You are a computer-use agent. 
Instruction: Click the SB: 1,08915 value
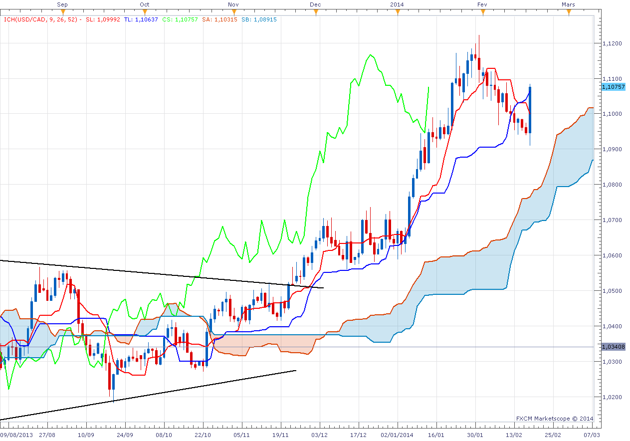coord(259,19)
